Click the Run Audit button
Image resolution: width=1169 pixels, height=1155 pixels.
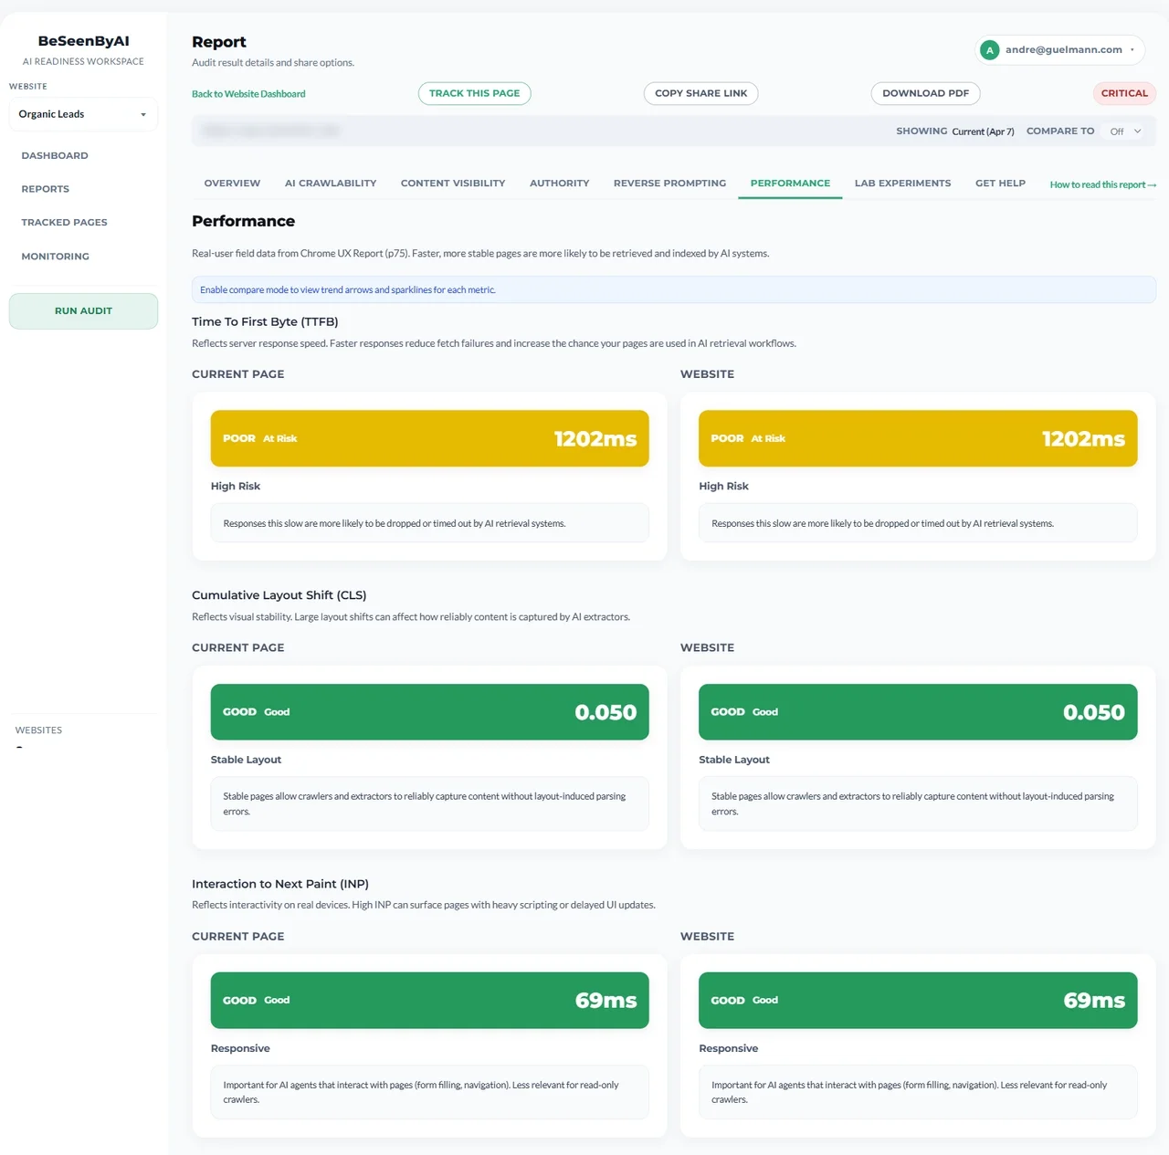click(83, 311)
